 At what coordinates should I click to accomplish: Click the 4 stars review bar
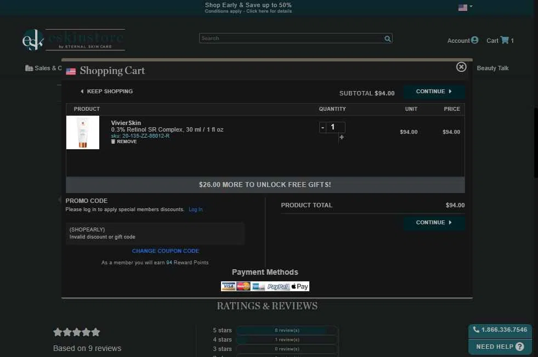coord(287,339)
